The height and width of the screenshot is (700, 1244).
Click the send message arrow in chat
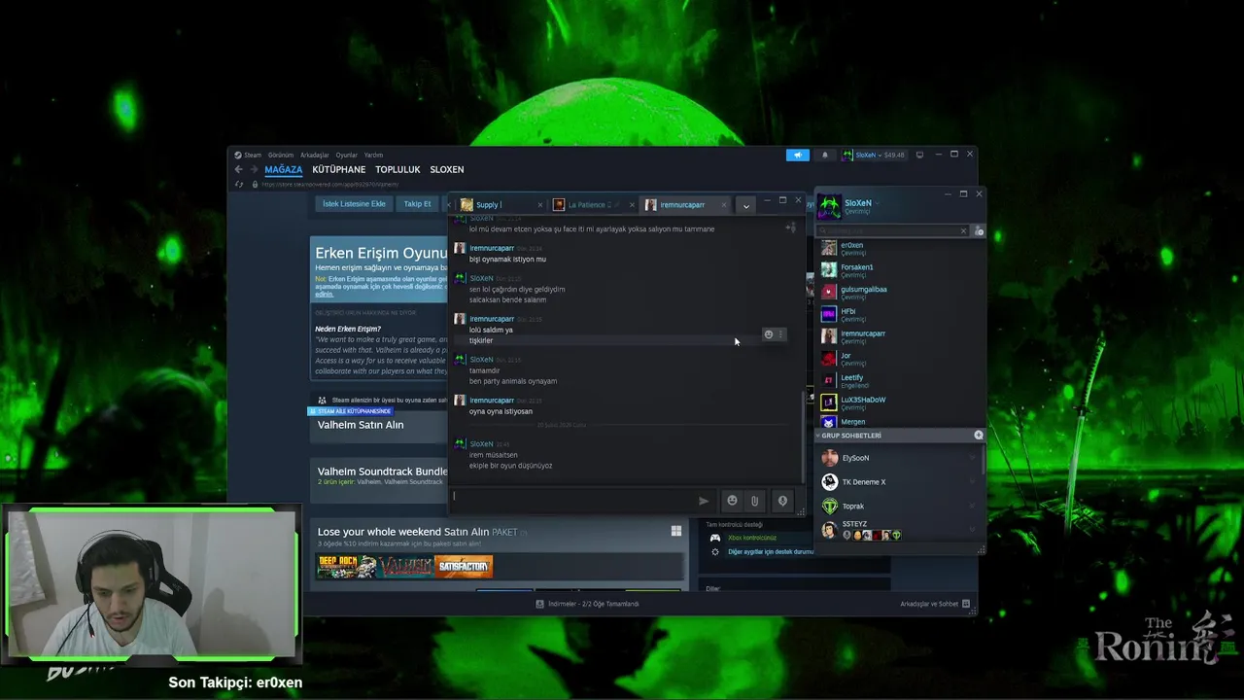pos(704,501)
